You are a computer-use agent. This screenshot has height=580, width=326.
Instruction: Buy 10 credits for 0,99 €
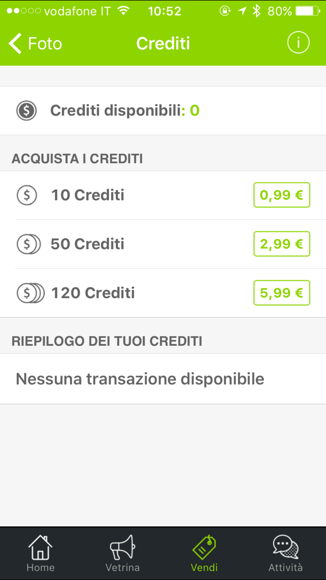point(282,195)
